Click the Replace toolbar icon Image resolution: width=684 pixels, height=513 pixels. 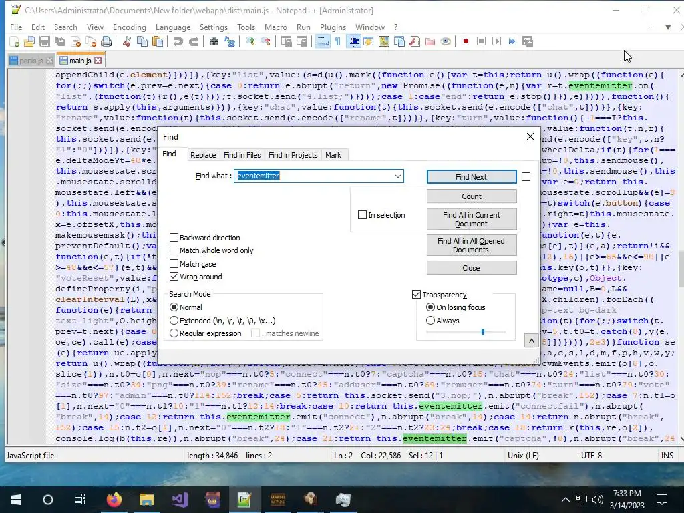(x=230, y=41)
